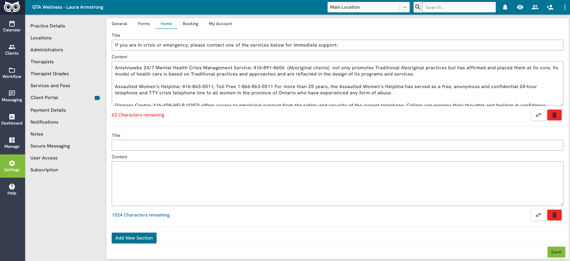Viewport: 570px width, 261px height.
Task: Open Payment Details settings
Action: pyautogui.click(x=48, y=110)
